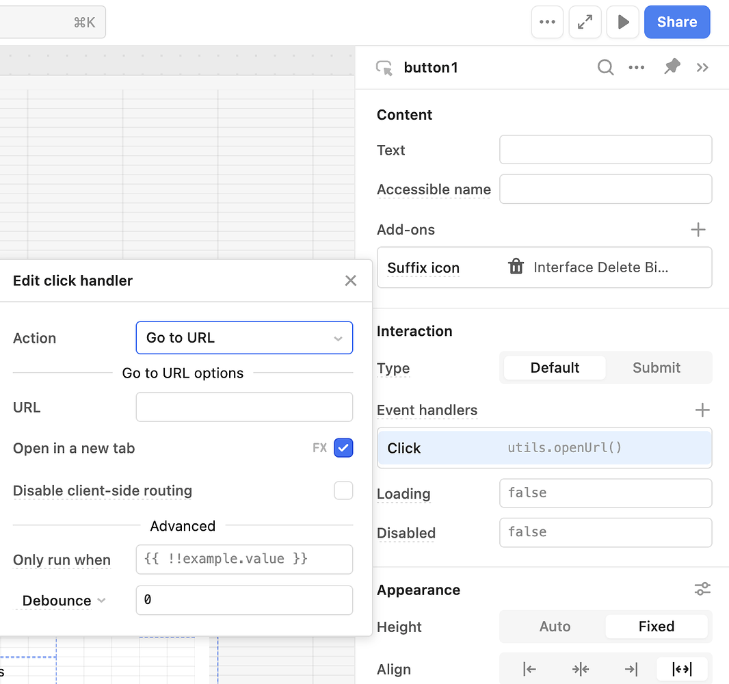Viewport: 729px width, 684px height.
Task: Open the Action dropdown showing Go to URL
Action: pyautogui.click(x=244, y=338)
